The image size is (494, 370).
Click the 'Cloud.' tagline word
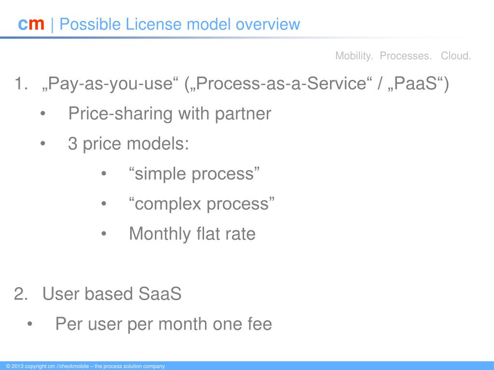pyautogui.click(x=456, y=56)
